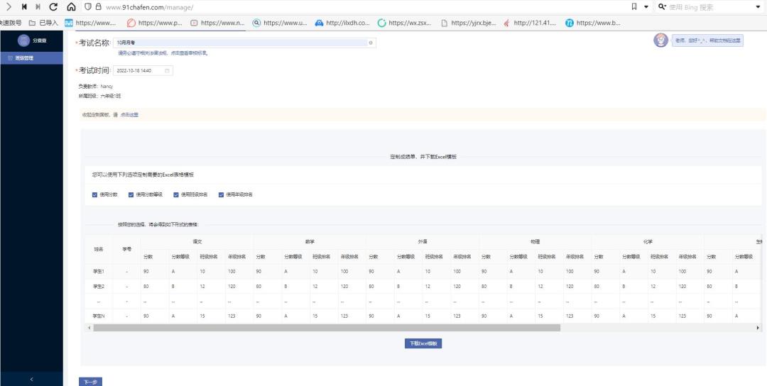
Task: Toggle the 使用分数等级 checkbox
Action: tap(131, 194)
